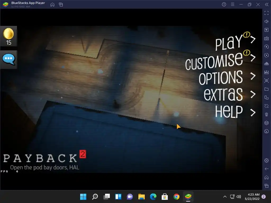Open the keyboard game controls icon
Viewport: 271px width, 203px height.
(267, 38)
